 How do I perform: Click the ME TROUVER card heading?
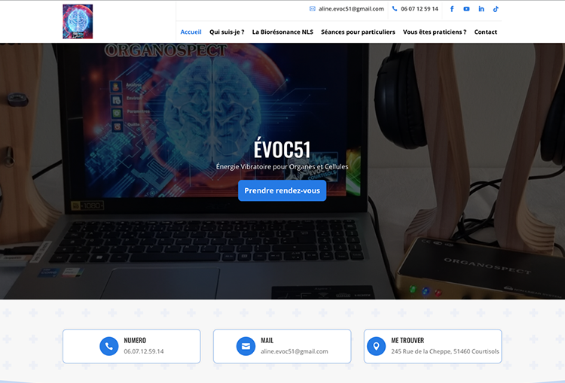[408, 341]
